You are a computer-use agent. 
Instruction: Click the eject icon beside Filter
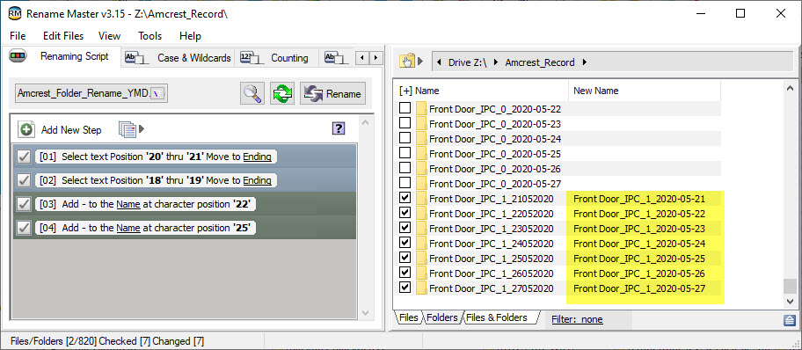[x=789, y=320]
